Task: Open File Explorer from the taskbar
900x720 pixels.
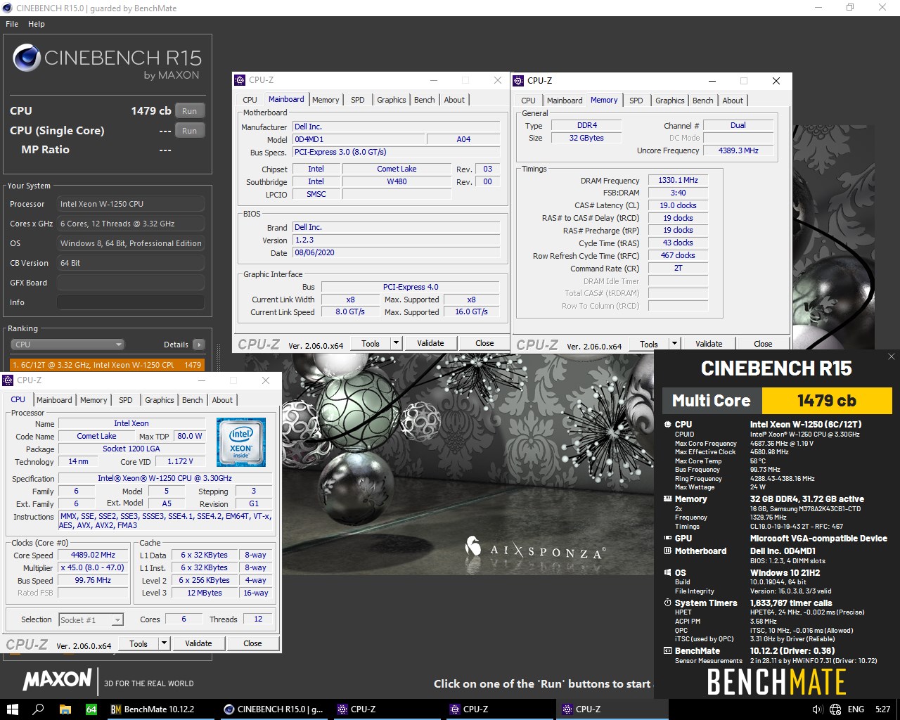Action: tap(65, 709)
